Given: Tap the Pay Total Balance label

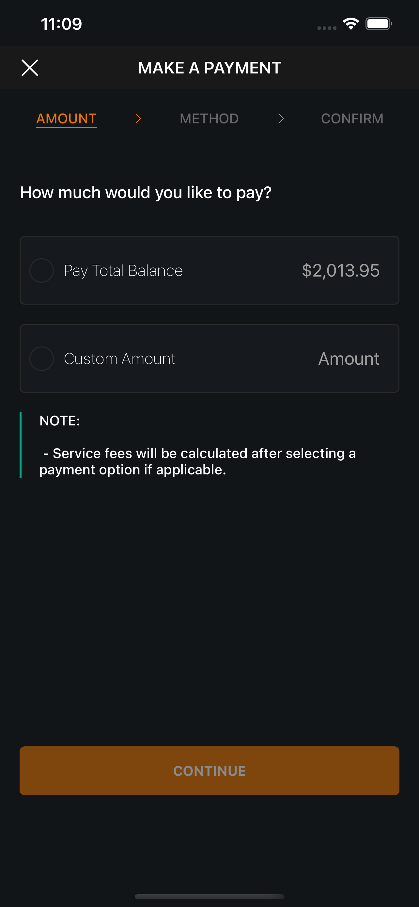Looking at the screenshot, I should coord(123,271).
